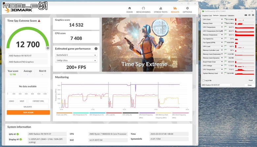Toggle the Frame rate (FPS) legend color bar
This screenshot has width=257, height=147.
tap(64, 113)
